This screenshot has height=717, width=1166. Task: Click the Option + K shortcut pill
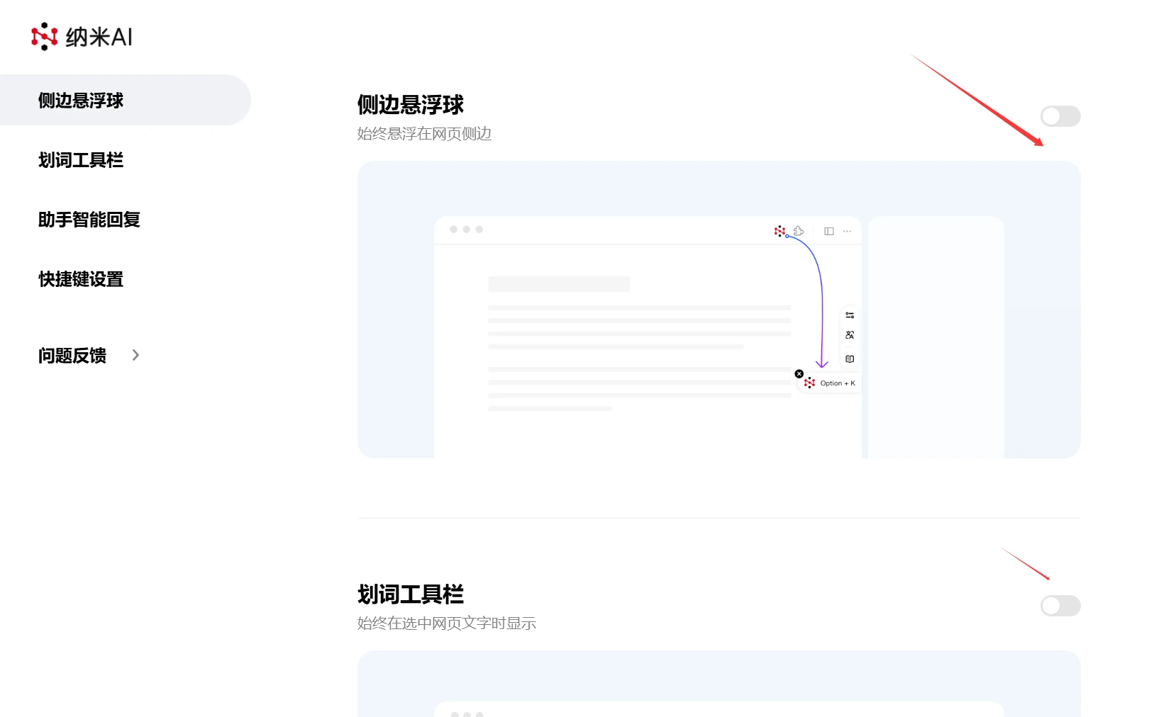tap(838, 383)
